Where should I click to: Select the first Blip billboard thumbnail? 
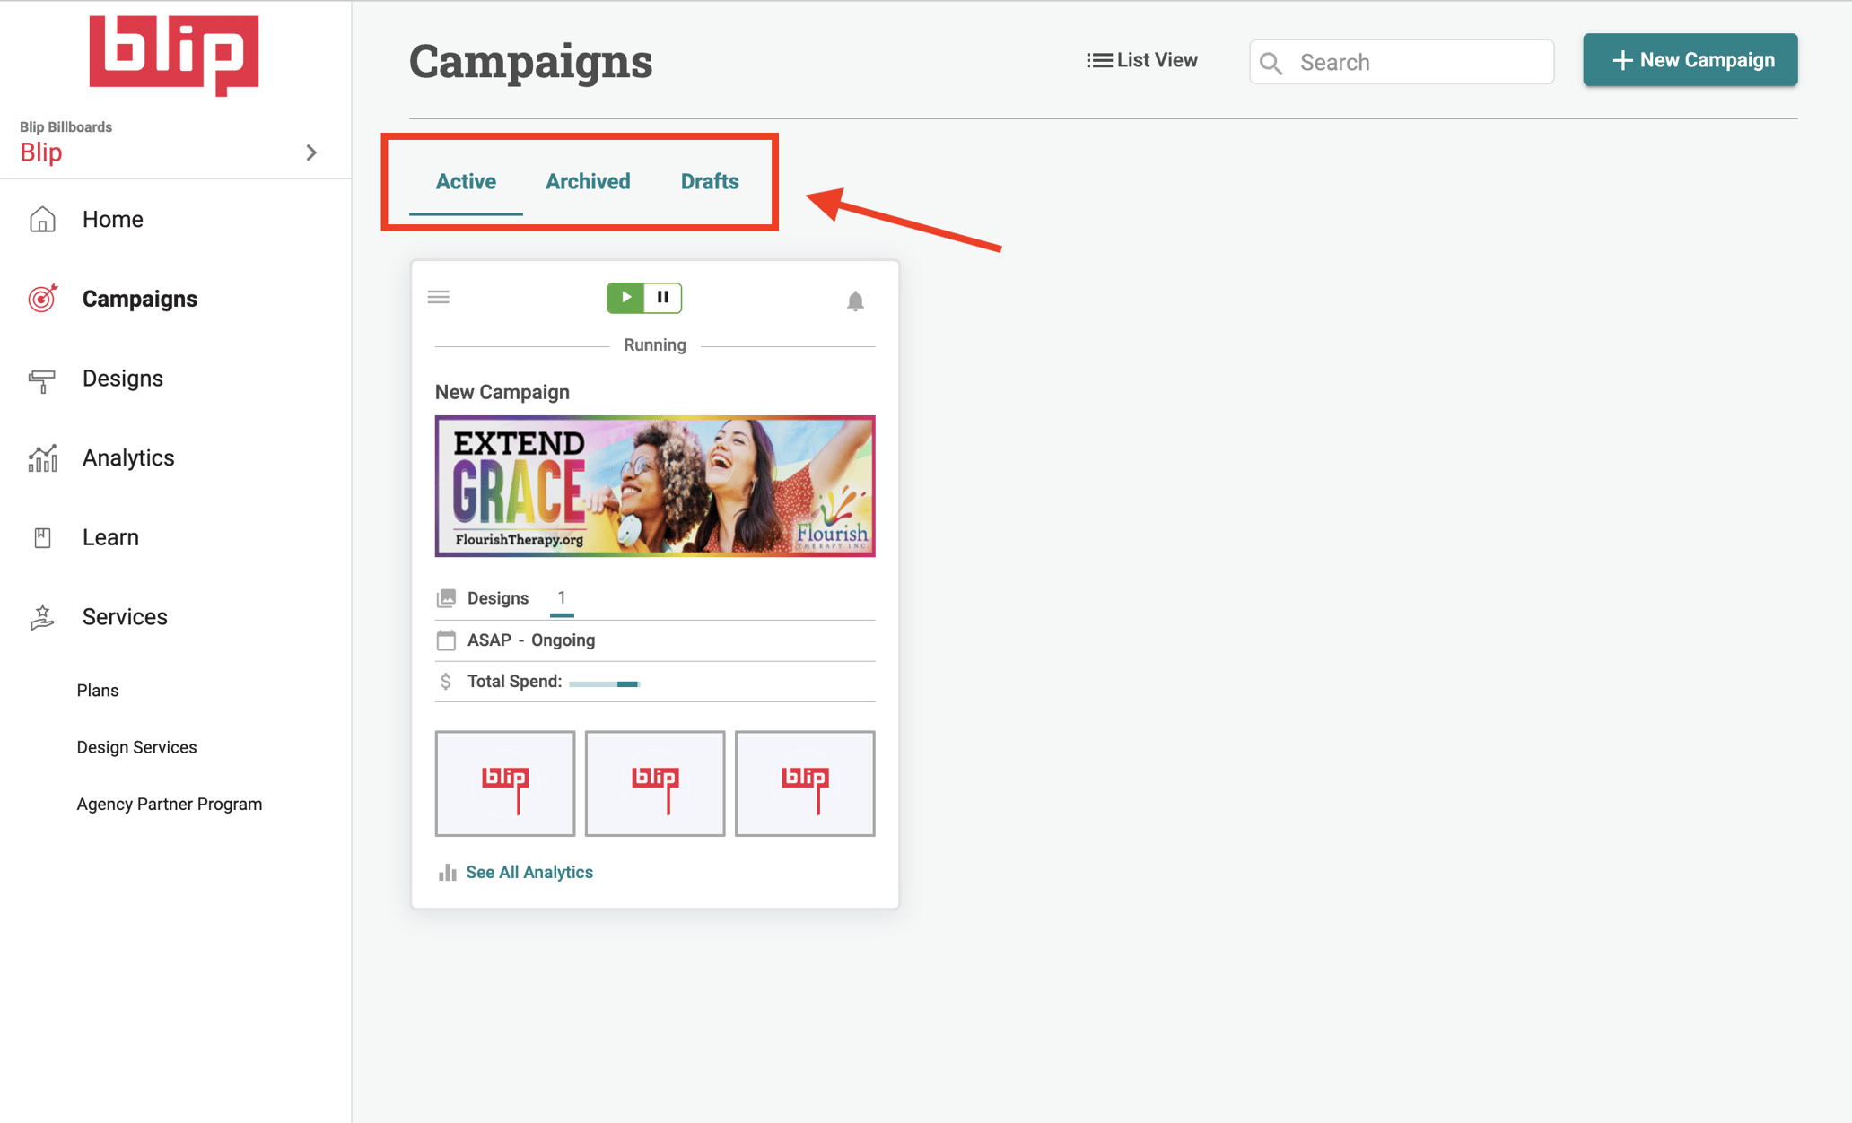pyautogui.click(x=504, y=782)
